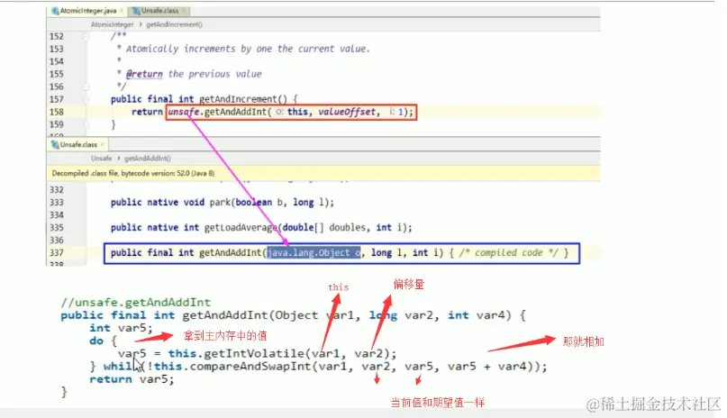Click the 'o:' parameter hint on line 158
The width and height of the screenshot is (727, 418).
click(279, 112)
